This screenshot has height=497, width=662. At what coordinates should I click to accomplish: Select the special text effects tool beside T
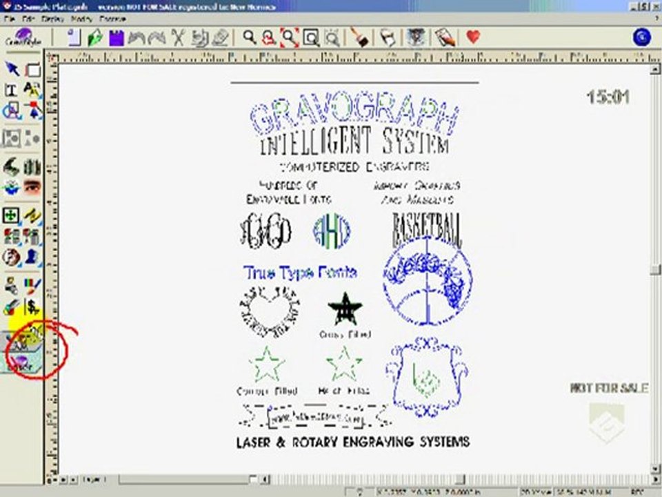click(x=32, y=90)
